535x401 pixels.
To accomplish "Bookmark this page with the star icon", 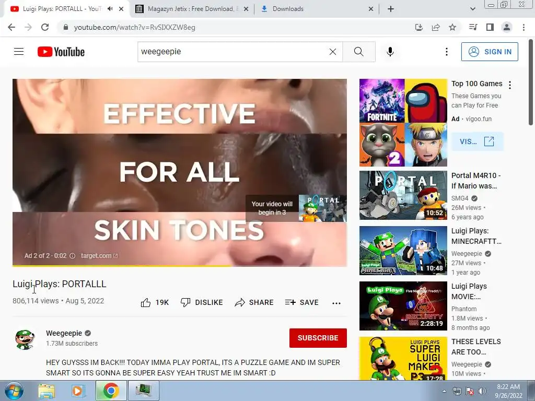I will coord(452,27).
